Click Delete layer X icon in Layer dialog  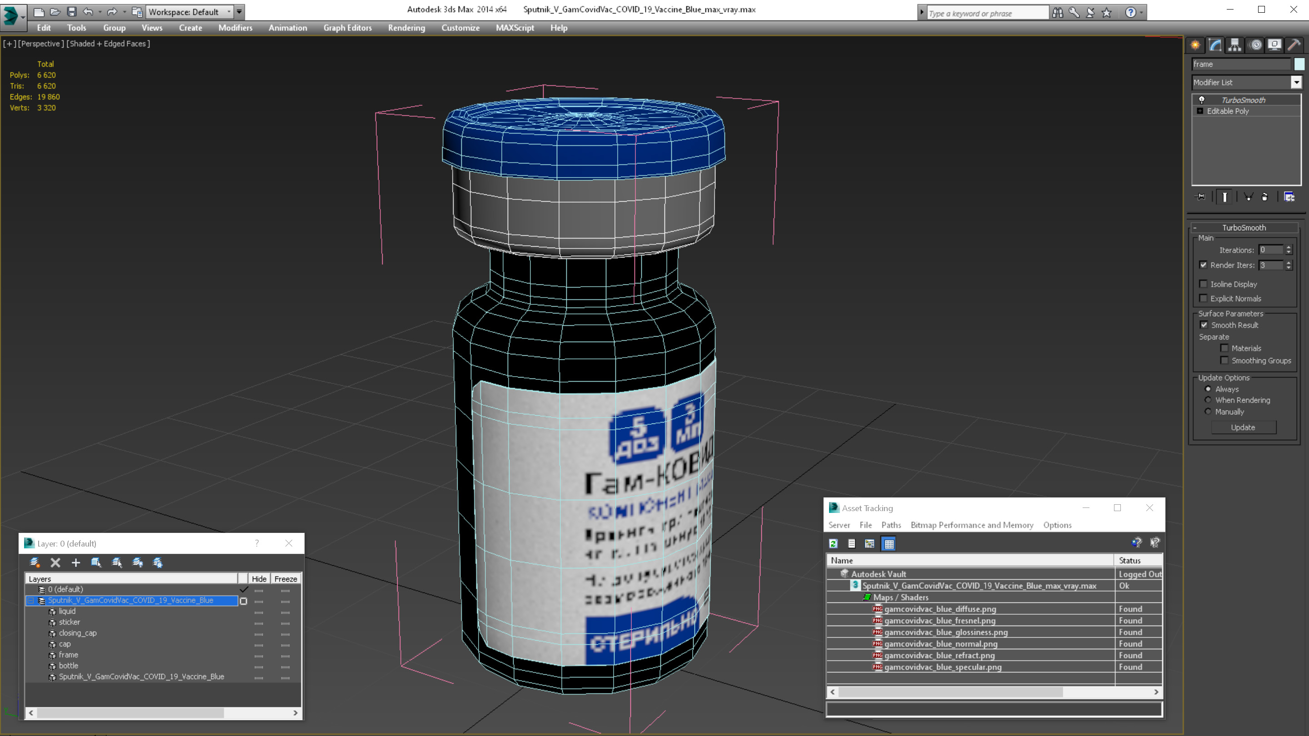click(55, 562)
